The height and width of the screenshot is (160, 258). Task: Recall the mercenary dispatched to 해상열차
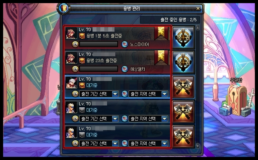coord(183,62)
